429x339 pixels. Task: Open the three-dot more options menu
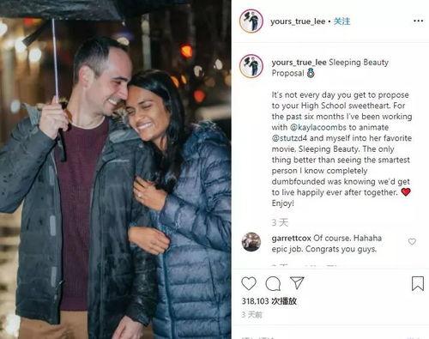click(x=418, y=21)
